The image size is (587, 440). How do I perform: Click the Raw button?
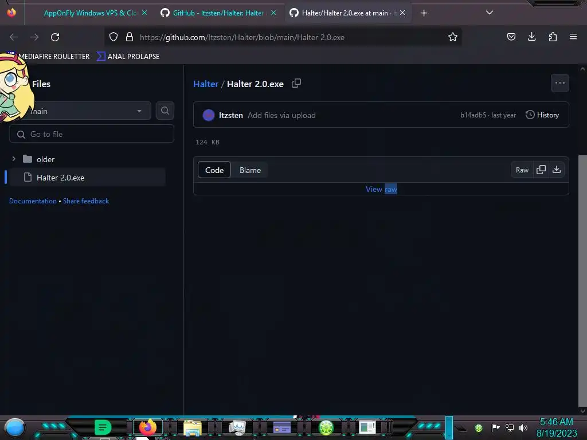(x=522, y=170)
